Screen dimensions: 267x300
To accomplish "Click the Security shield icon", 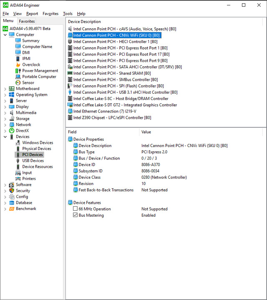I will pyautogui.click(x=12, y=190).
